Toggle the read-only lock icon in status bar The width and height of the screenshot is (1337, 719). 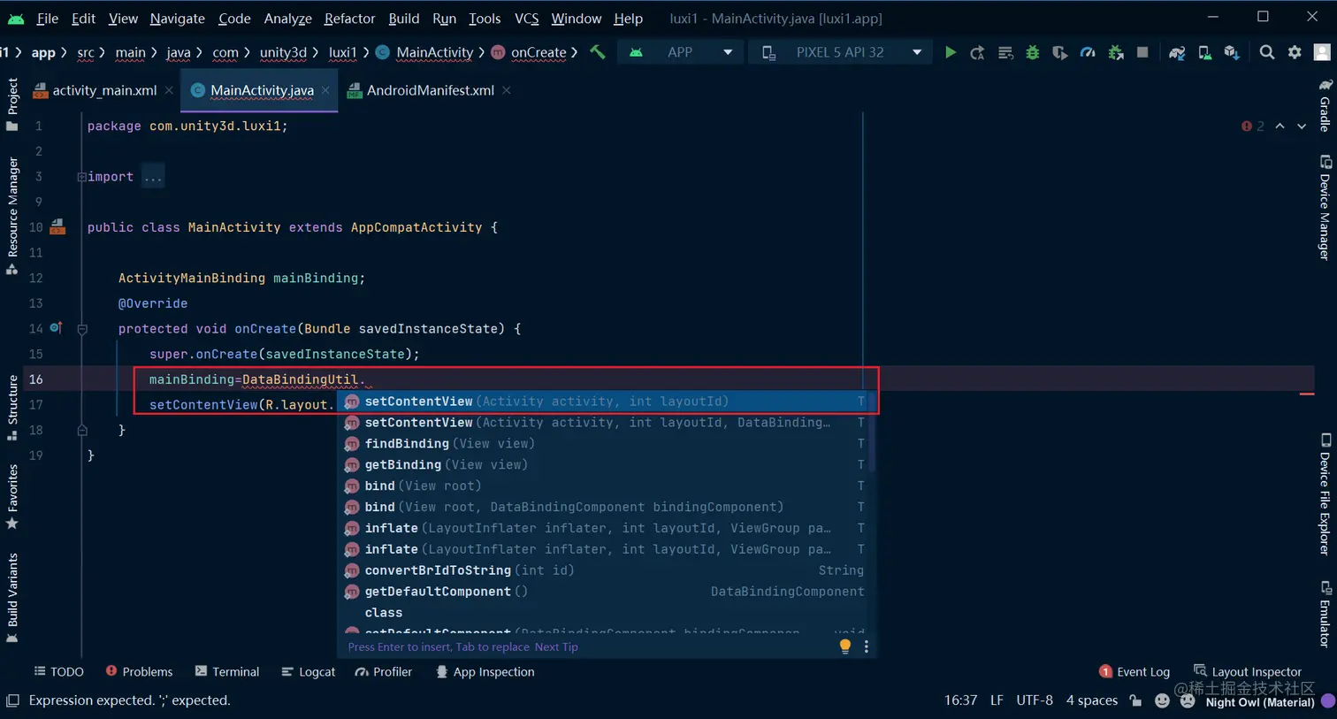[x=1136, y=700]
